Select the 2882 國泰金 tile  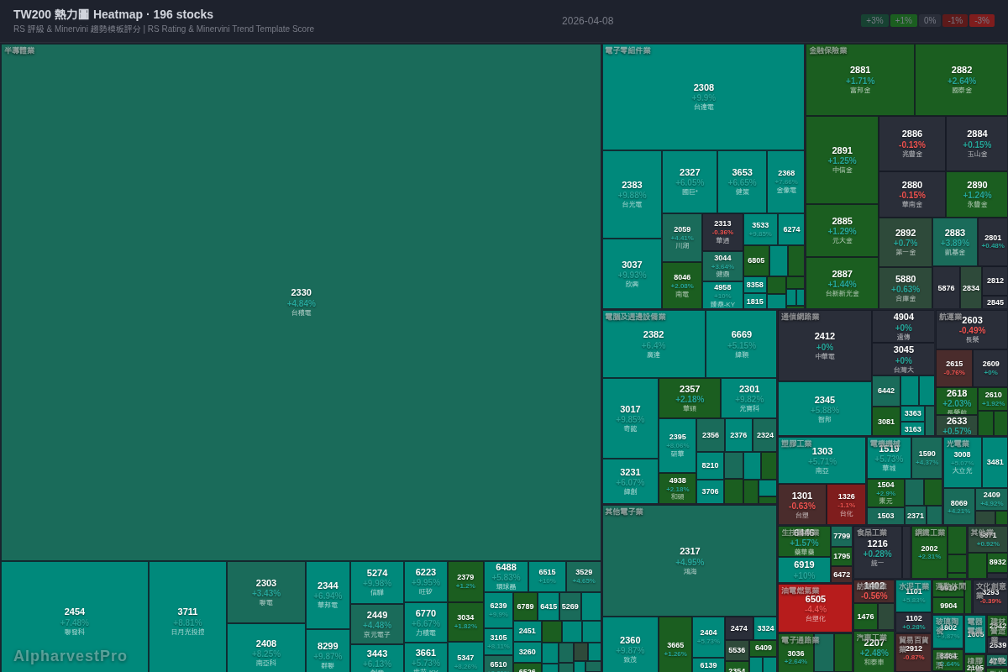962,80
